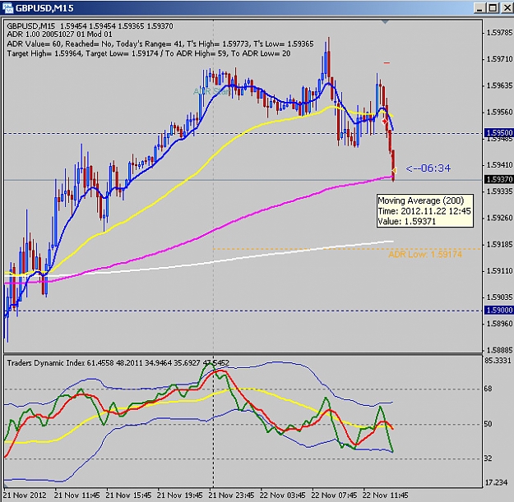This screenshot has width=514, height=502.
Task: Select the 1.59000 price level label
Action: click(499, 310)
